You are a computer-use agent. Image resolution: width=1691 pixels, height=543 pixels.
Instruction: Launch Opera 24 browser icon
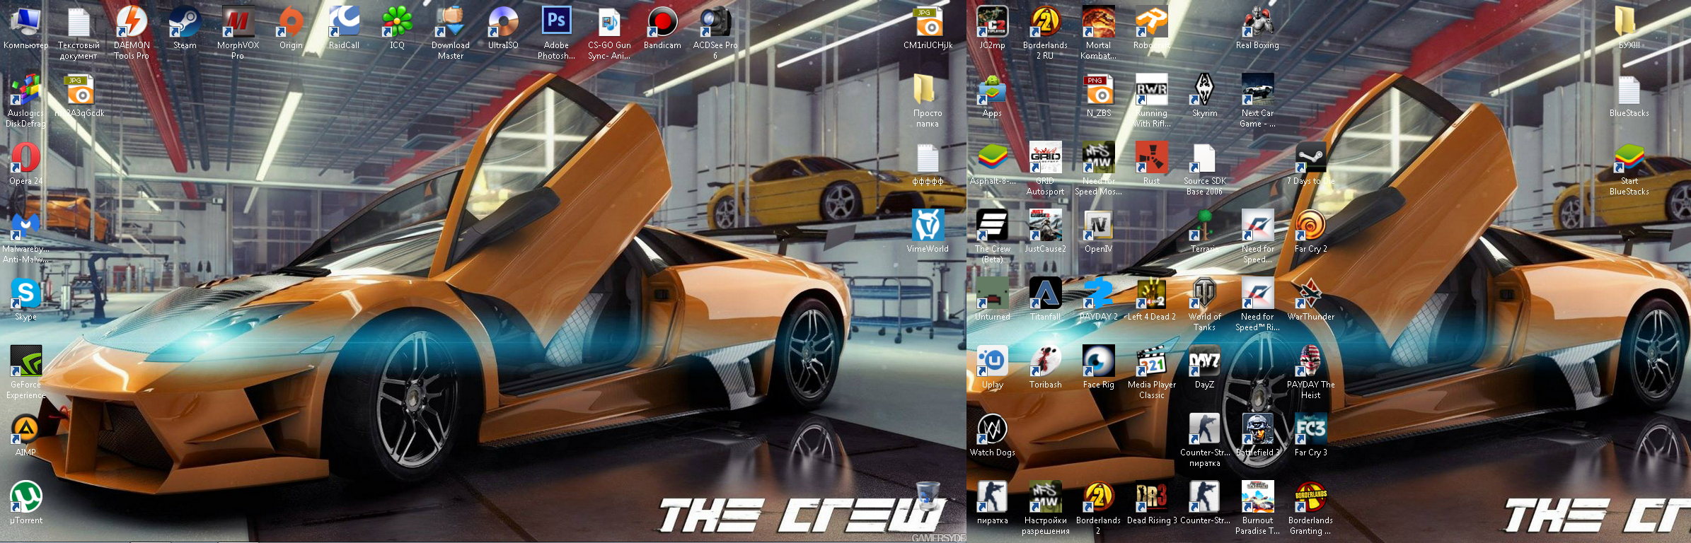tap(25, 158)
